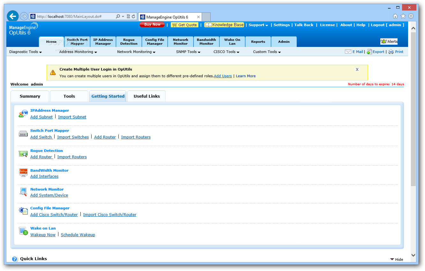Click the Quick Links help icon
425x271 pixels.
pyautogui.click(x=15, y=259)
